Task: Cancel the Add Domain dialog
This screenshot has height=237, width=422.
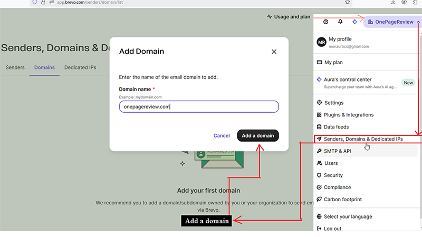Action: tap(222, 135)
